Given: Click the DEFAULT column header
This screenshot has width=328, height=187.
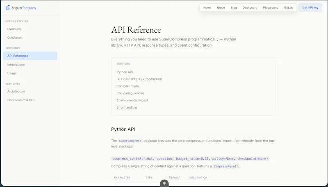Looking at the screenshot, I should click(x=175, y=178).
